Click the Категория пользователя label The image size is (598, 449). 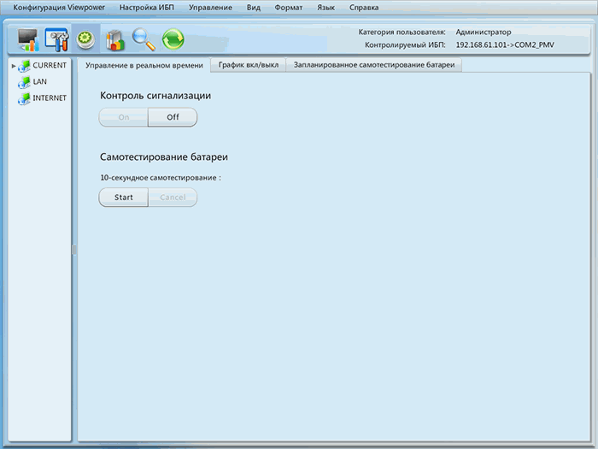pyautogui.click(x=402, y=32)
